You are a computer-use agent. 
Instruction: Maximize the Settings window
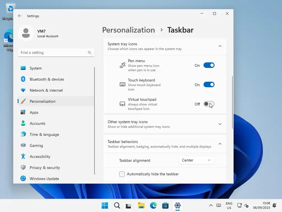[x=214, y=14]
